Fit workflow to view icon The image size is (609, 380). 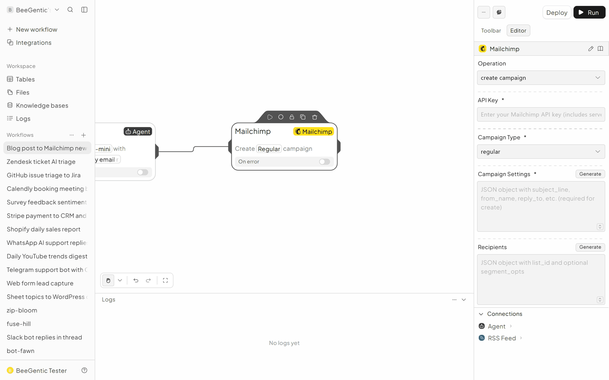(x=165, y=280)
